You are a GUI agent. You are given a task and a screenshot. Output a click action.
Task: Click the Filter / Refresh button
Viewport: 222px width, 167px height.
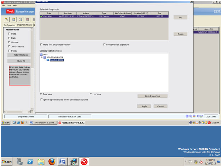pos(19,55)
